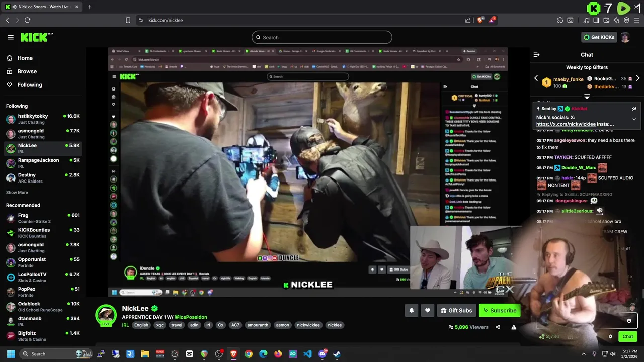Open Odablock Old School RuneScape channel
644x362 pixels.
pyautogui.click(x=43, y=307)
